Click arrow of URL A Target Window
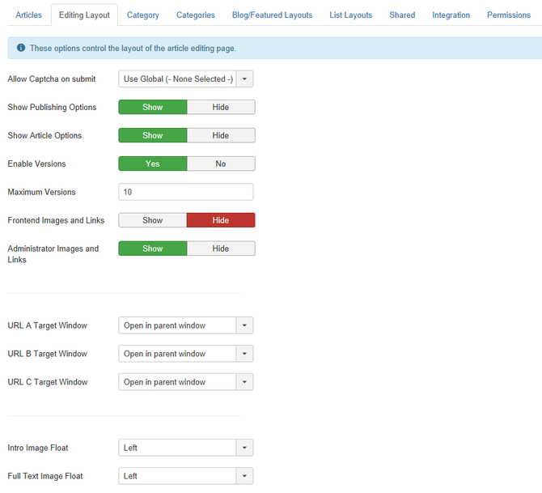The width and height of the screenshot is (542, 493). (x=244, y=325)
